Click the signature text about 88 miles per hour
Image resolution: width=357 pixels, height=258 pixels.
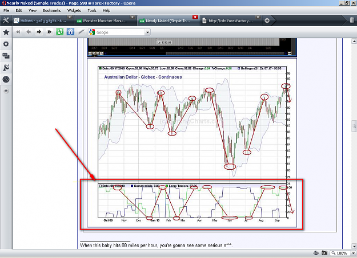156,245
